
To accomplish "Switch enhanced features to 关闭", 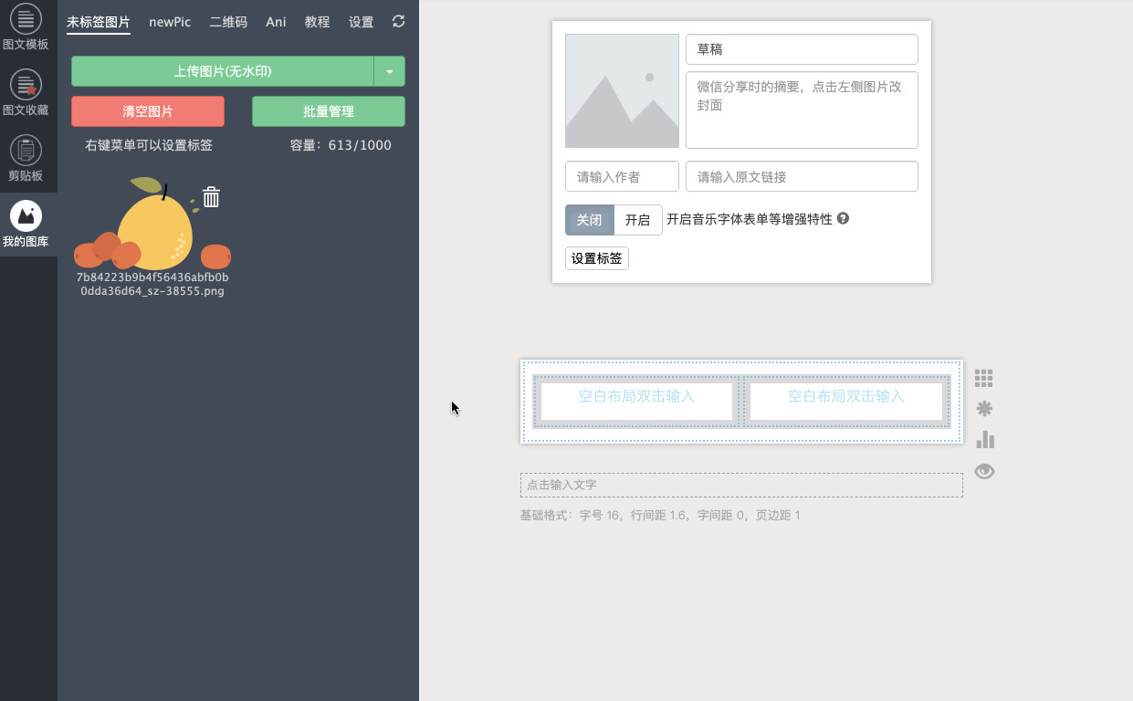I will coord(589,220).
